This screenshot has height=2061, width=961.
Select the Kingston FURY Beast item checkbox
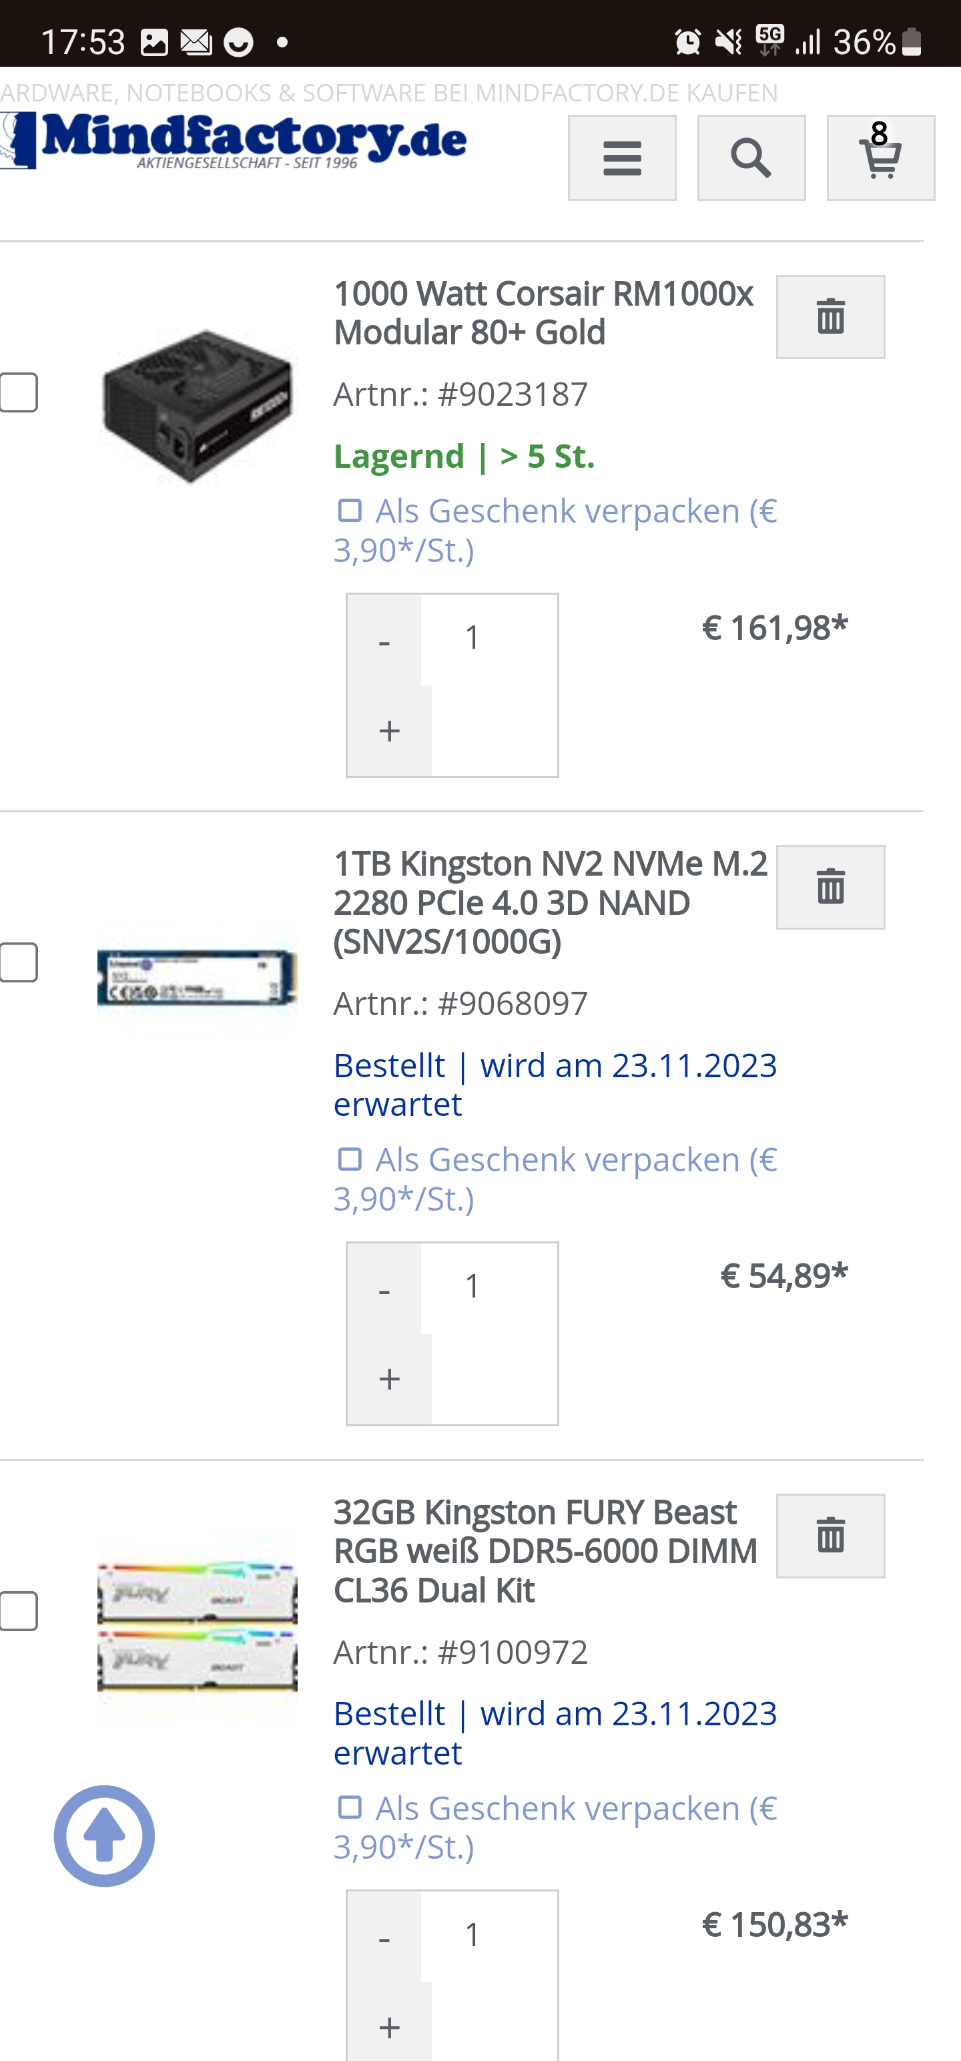coord(19,1610)
